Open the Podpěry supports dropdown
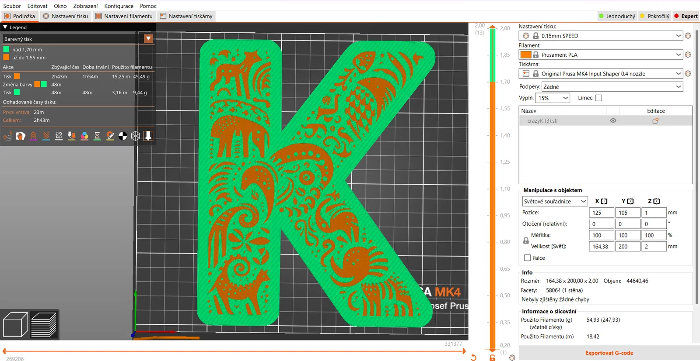The width and height of the screenshot is (700, 361). (612, 86)
